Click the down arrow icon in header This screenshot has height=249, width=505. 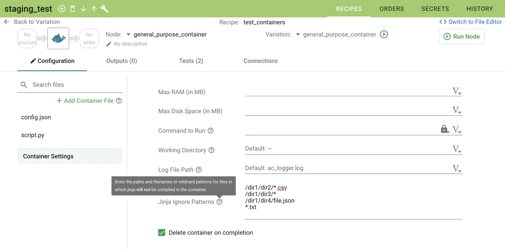(83, 9)
